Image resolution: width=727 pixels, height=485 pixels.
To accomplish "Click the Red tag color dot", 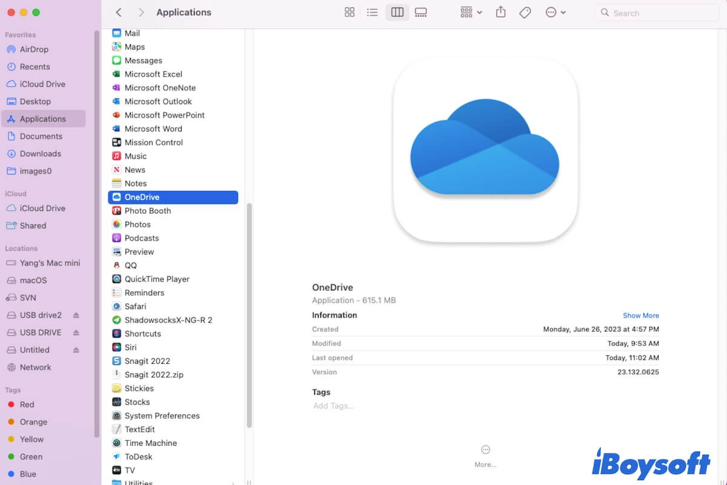I will pos(11,404).
